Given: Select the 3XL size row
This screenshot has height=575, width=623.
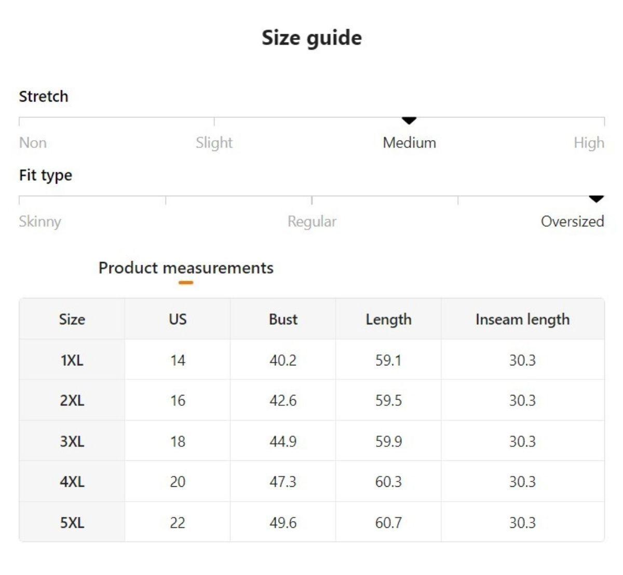Looking at the screenshot, I should pyautogui.click(x=72, y=441).
